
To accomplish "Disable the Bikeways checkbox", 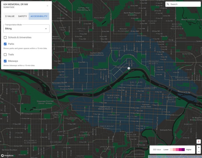I will click(5, 61).
